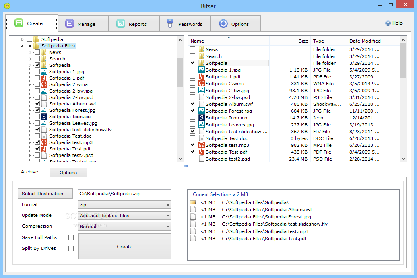Click the green Create tab icon
Screen dimensions: 417x278
tap(19, 23)
